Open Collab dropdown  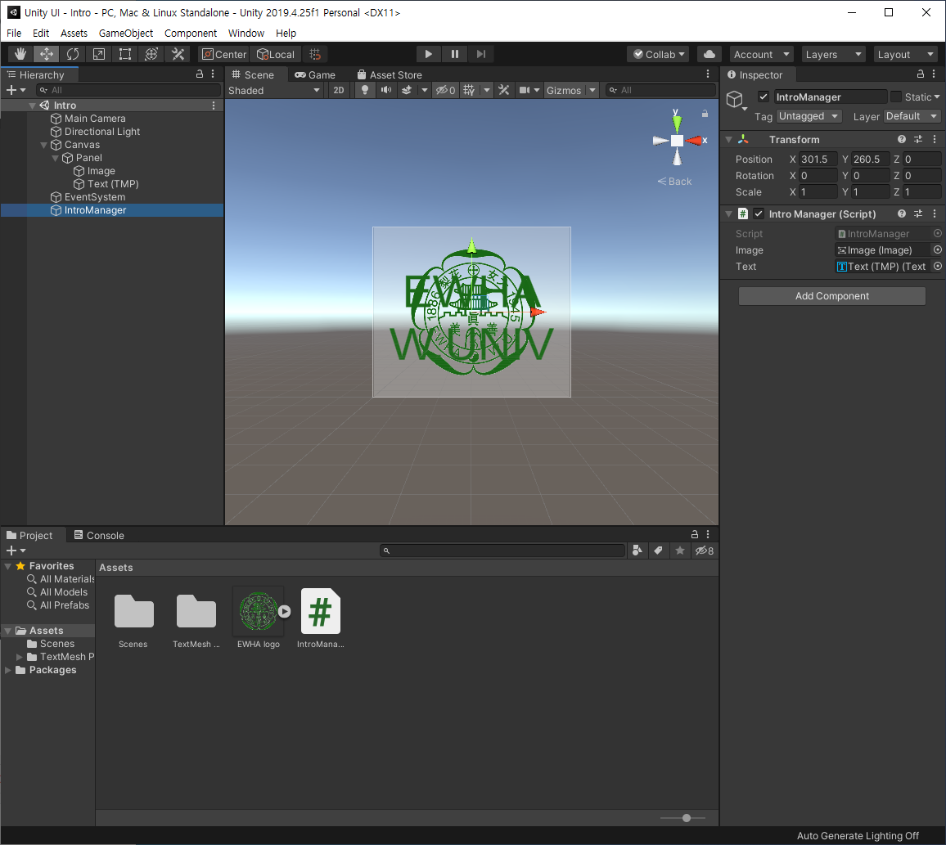tap(658, 54)
